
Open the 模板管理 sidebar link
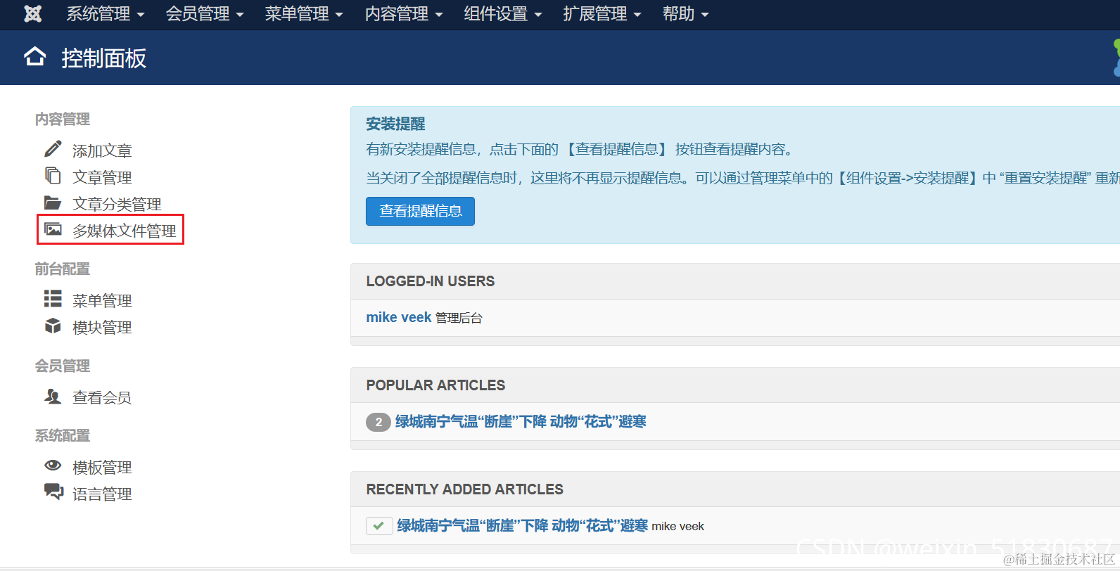(102, 467)
